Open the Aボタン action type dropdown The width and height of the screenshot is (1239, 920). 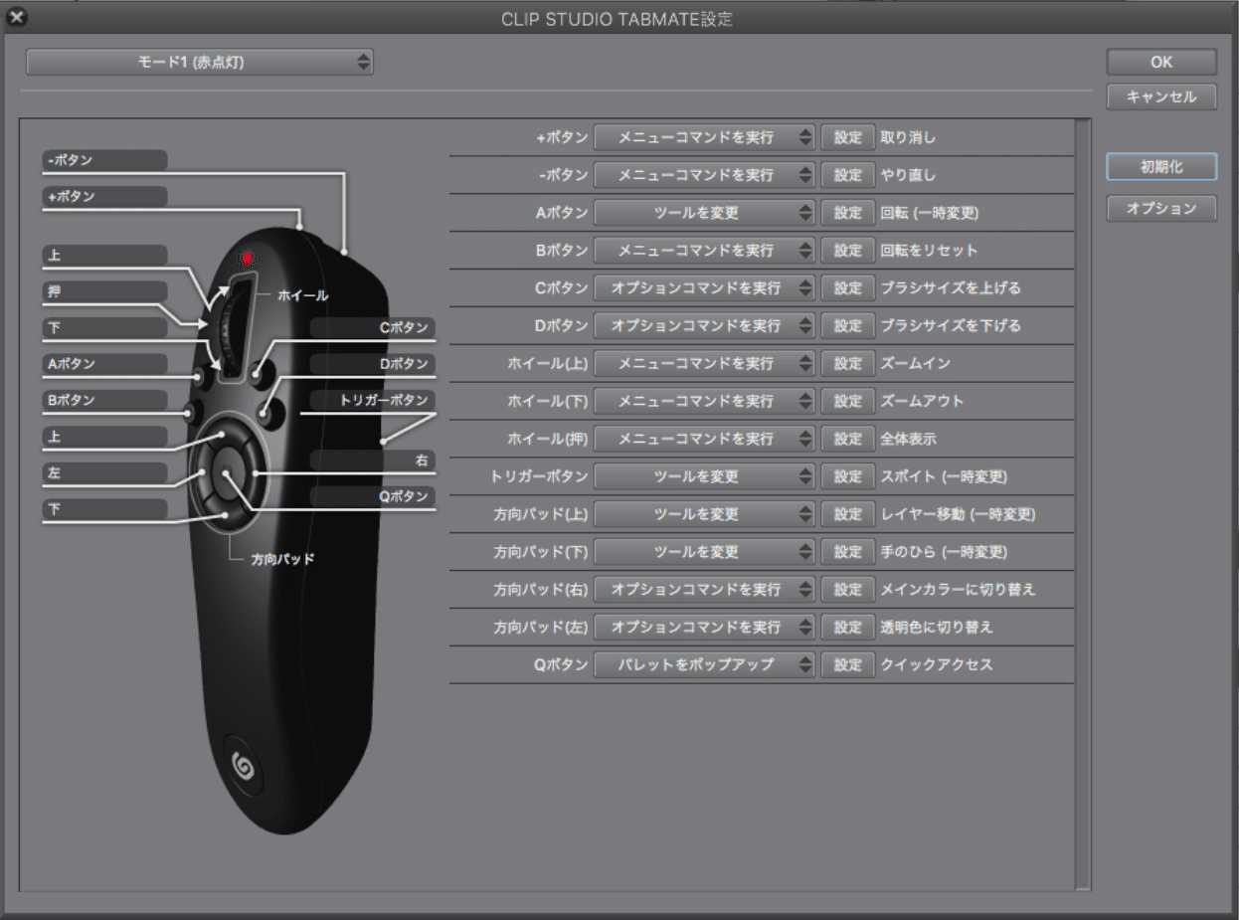pos(704,213)
